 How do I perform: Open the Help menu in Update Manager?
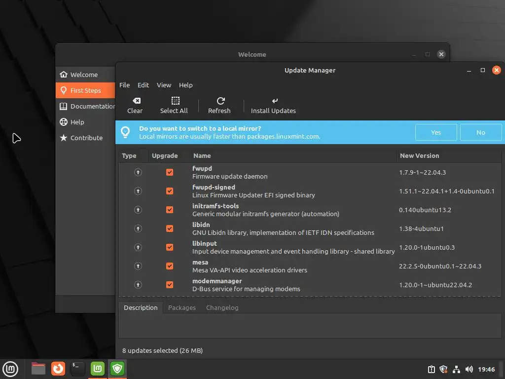coord(186,85)
